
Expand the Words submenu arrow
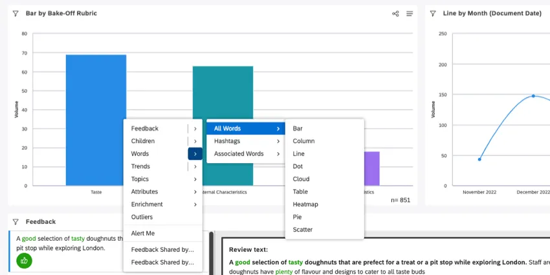[x=195, y=153]
